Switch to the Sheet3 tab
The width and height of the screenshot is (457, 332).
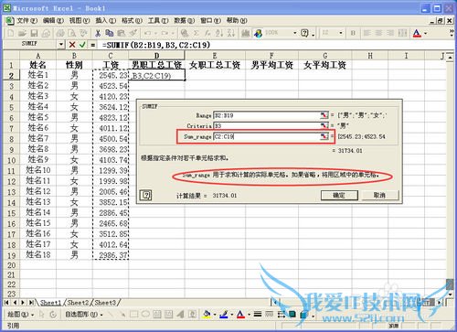point(105,303)
